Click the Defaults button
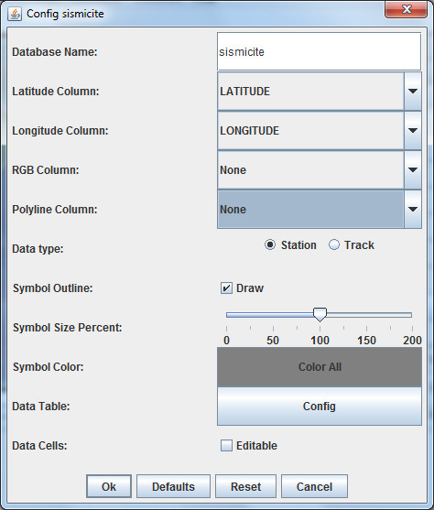Viewport: 434px width, 510px height. coord(173,486)
